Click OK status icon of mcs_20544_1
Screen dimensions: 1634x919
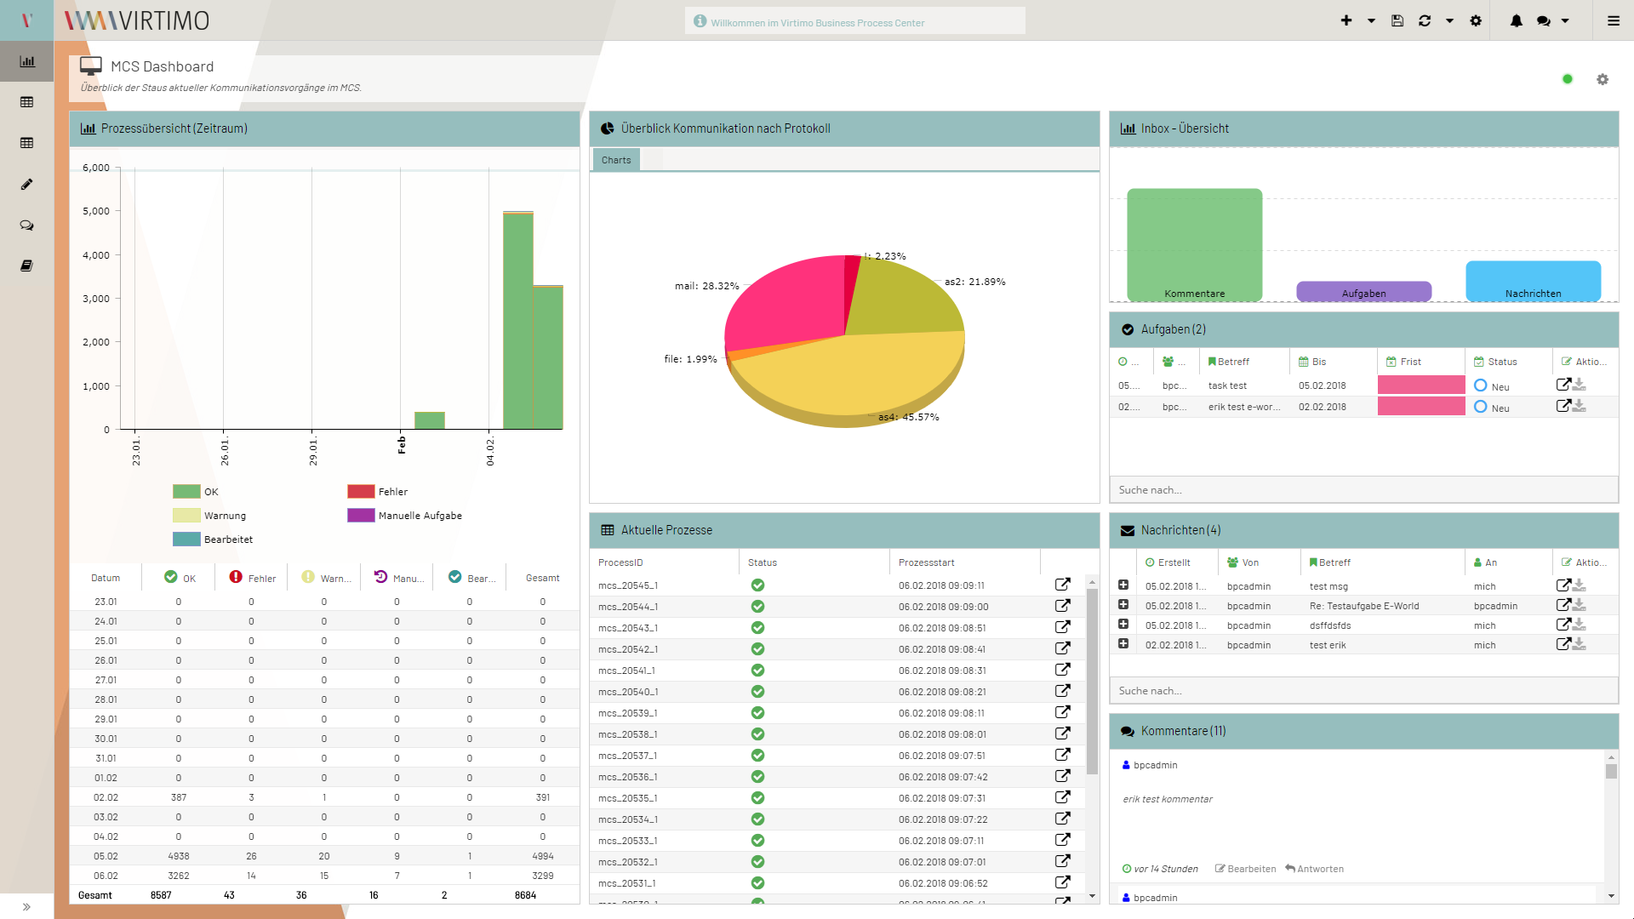(x=757, y=607)
